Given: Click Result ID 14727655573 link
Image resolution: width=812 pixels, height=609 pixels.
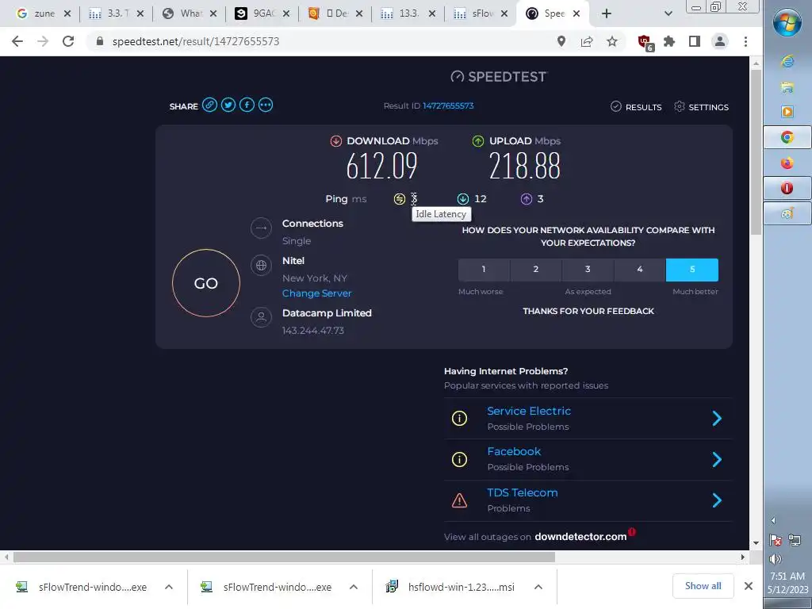Looking at the screenshot, I should [449, 105].
